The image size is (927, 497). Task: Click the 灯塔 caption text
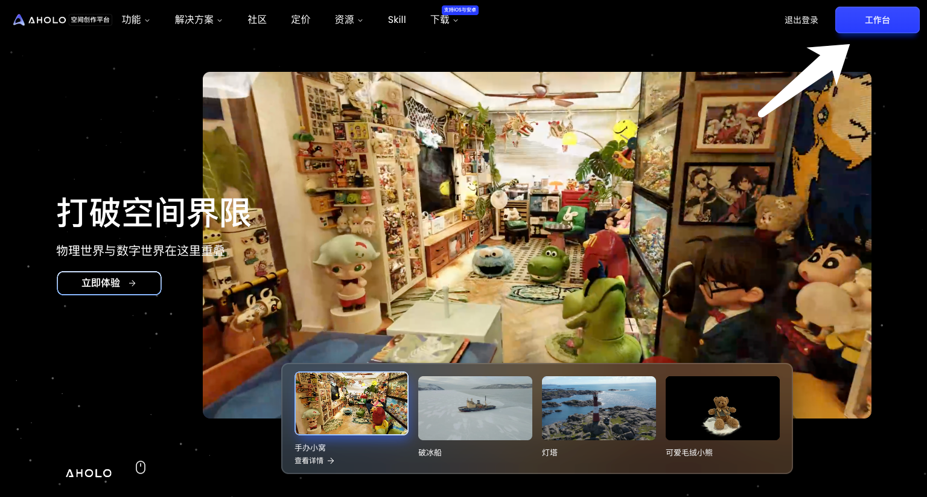click(550, 452)
